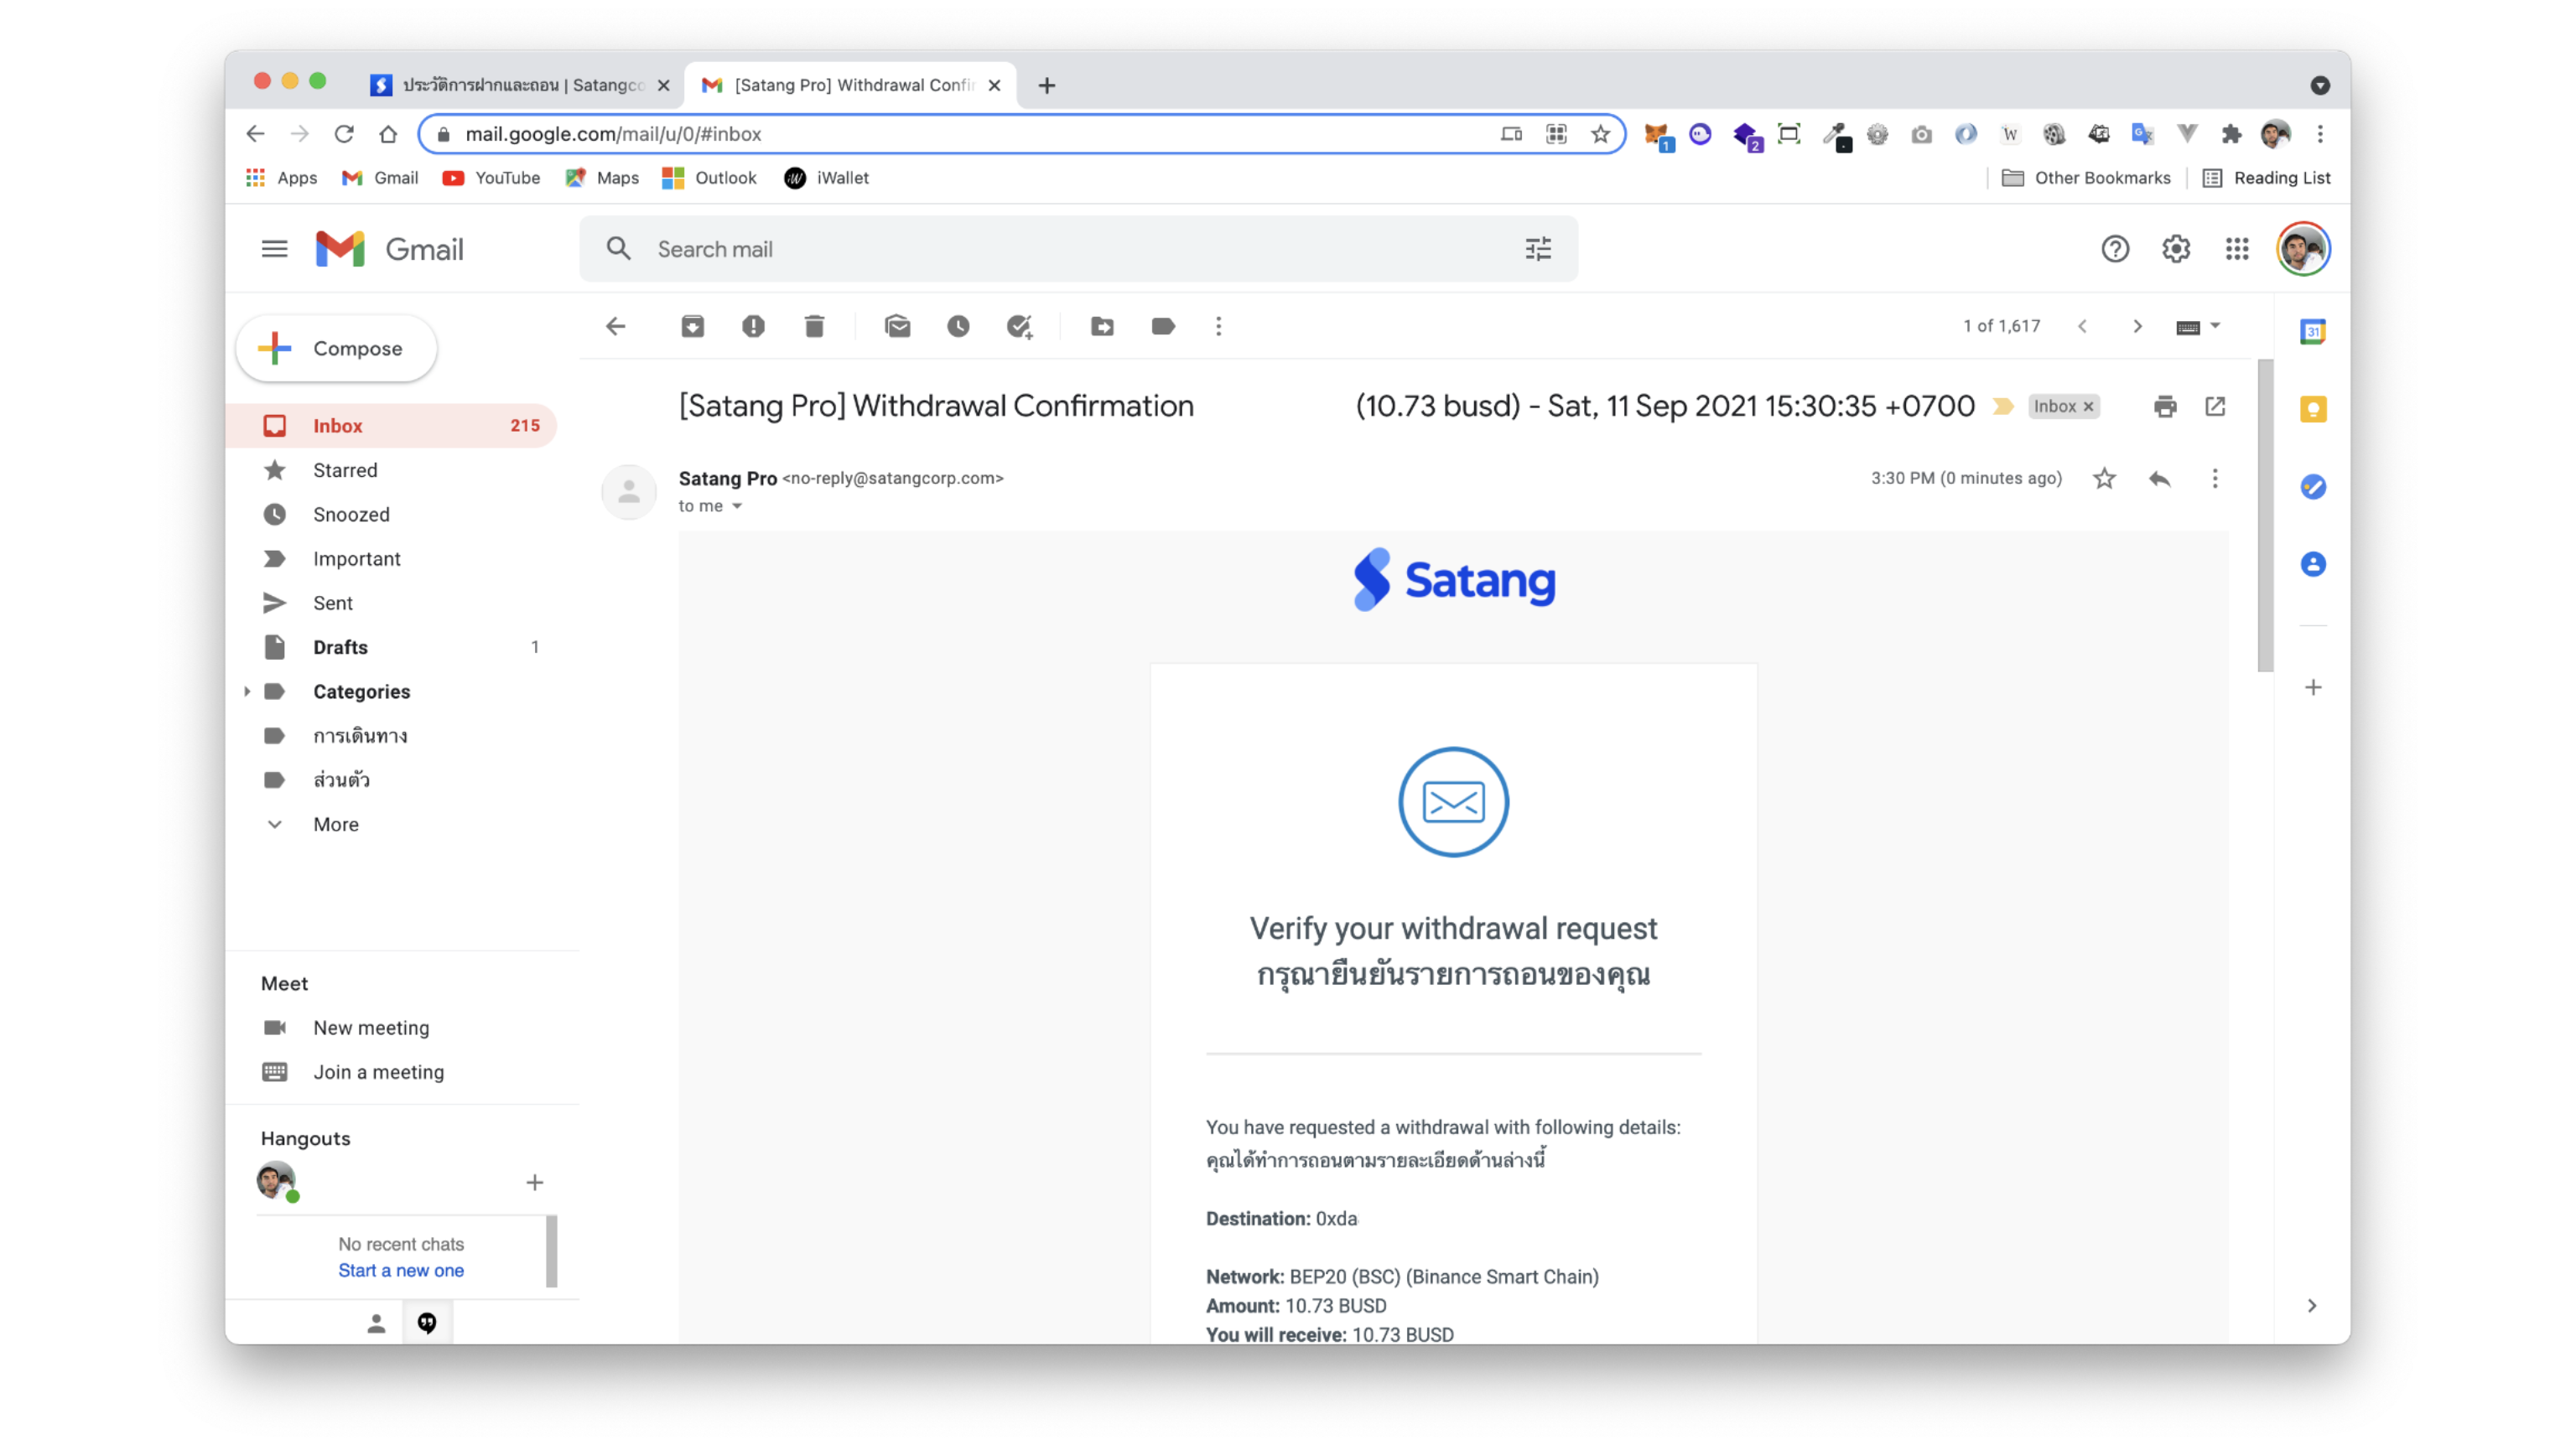Expand the Categories label

coord(247,691)
